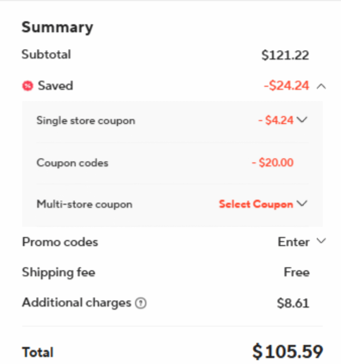The height and width of the screenshot is (364, 341).
Task: Click the Shipping fee Free value
Action: 297,272
